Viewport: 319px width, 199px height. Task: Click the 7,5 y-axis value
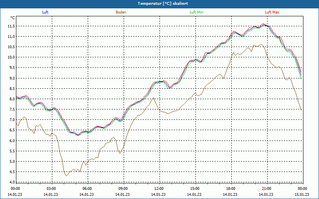(x=12, y=109)
